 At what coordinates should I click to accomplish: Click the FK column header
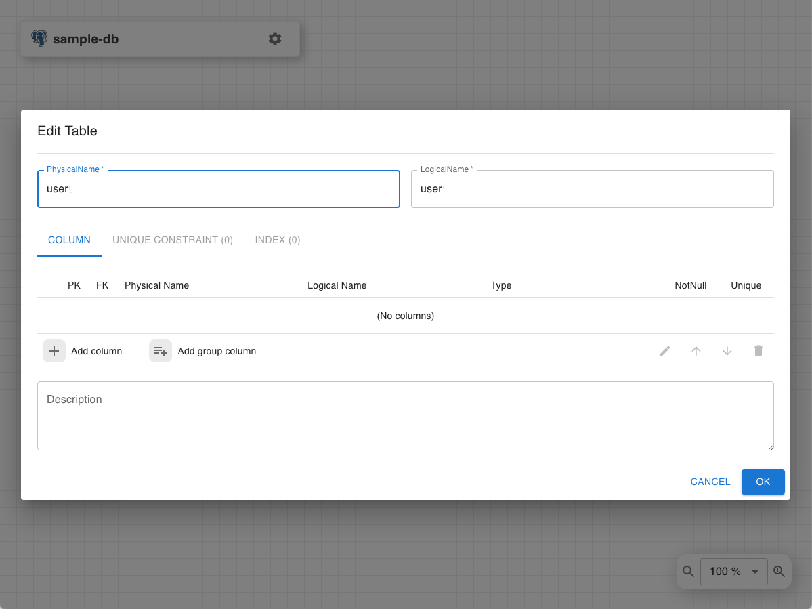(x=102, y=285)
